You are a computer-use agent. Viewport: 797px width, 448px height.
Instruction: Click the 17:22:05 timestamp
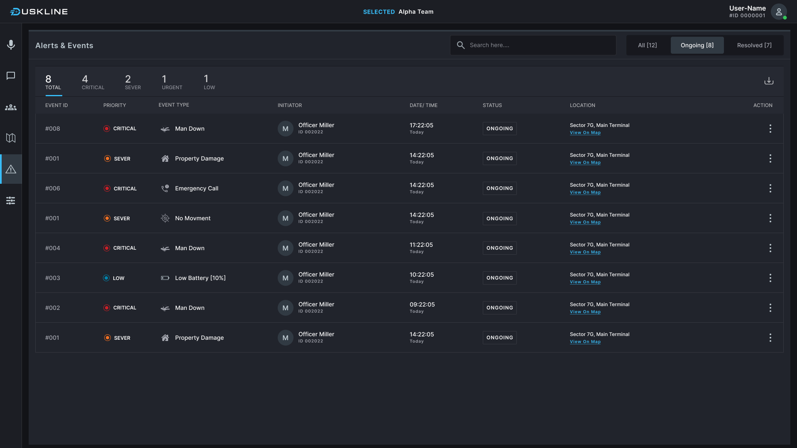click(x=421, y=125)
